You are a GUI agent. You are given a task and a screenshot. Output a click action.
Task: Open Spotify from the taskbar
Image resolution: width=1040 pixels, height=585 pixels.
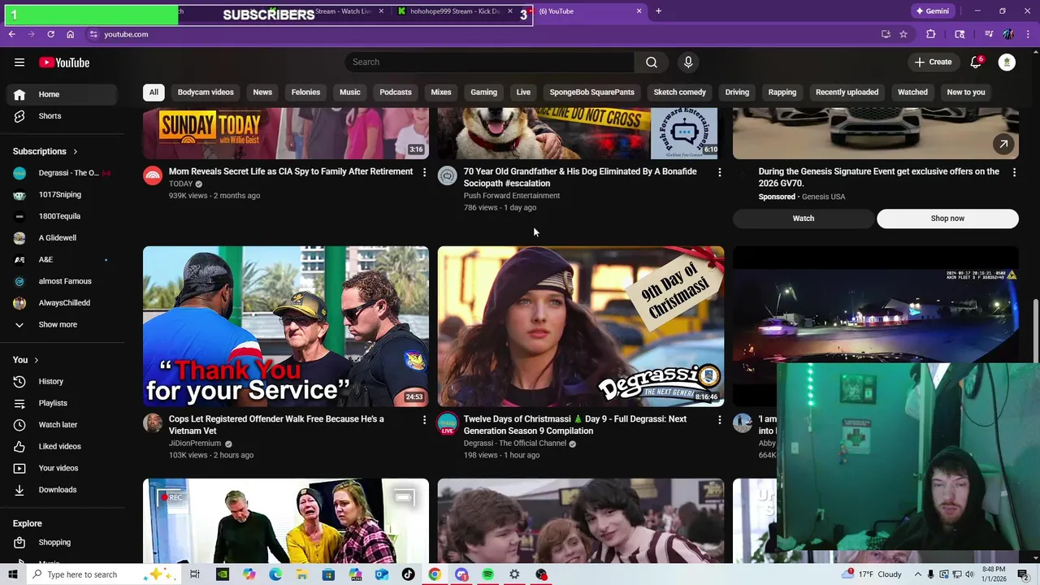487,574
